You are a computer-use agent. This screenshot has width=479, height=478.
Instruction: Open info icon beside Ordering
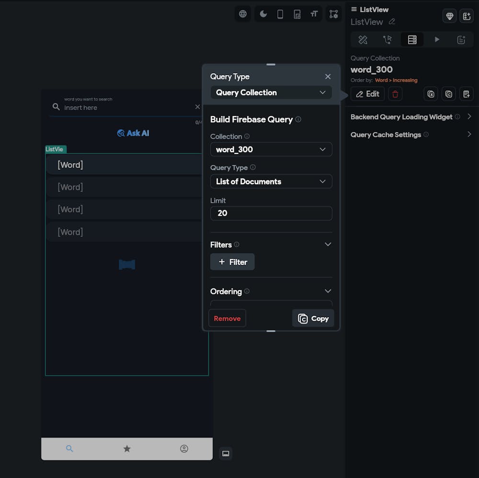(247, 291)
